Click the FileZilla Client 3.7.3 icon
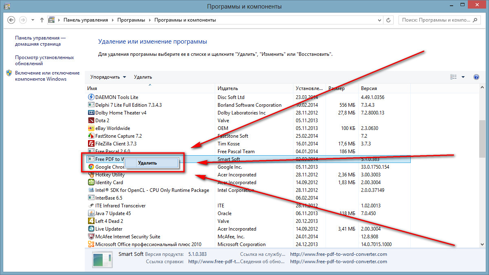The width and height of the screenshot is (489, 275). [91, 144]
